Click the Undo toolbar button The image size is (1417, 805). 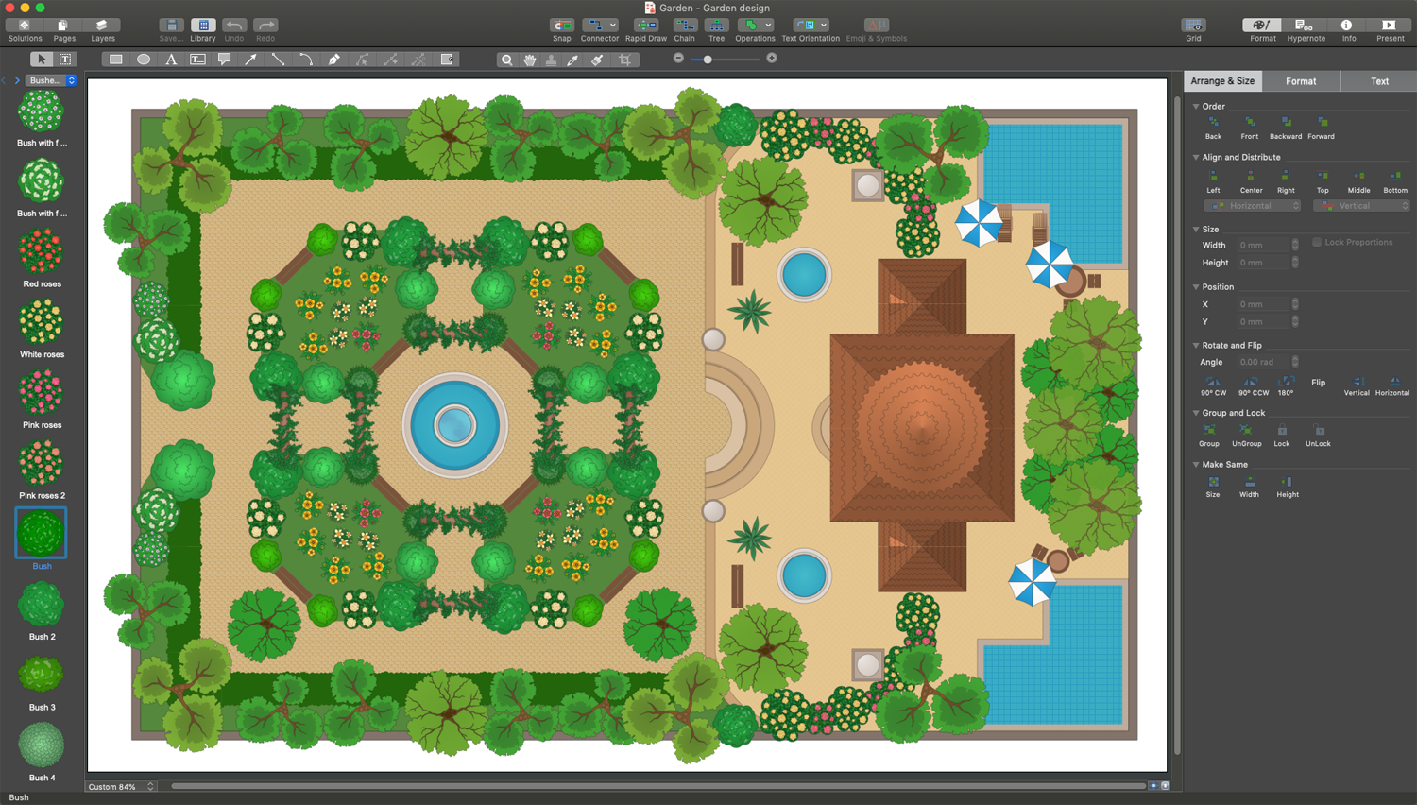pyautogui.click(x=234, y=30)
